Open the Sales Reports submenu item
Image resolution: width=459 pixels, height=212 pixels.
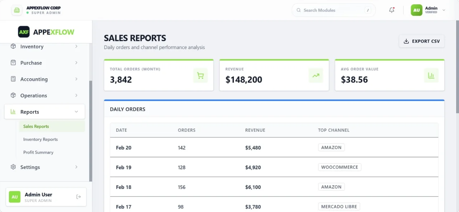pos(52,126)
